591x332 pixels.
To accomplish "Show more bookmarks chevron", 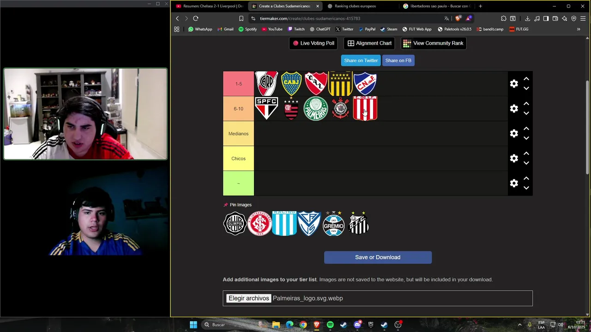I will (x=579, y=29).
